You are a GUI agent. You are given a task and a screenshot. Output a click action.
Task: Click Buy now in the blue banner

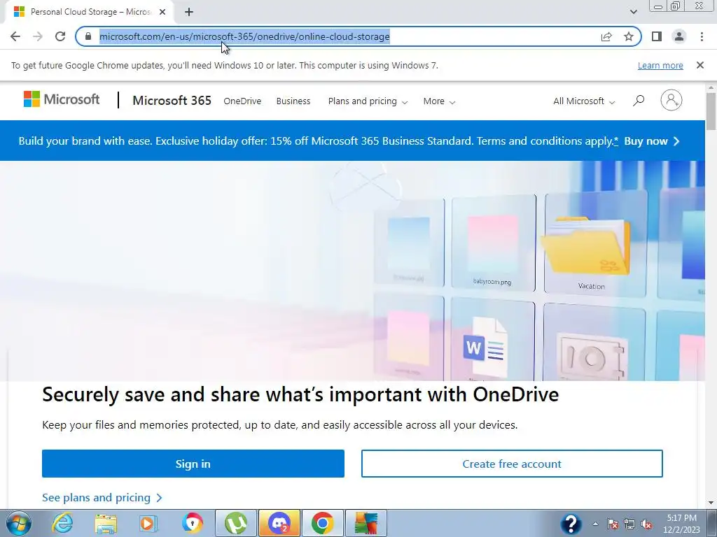point(652,141)
